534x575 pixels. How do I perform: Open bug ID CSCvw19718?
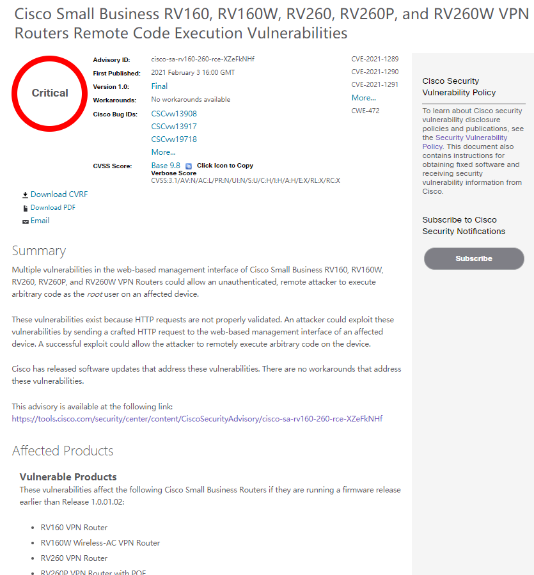[174, 139]
